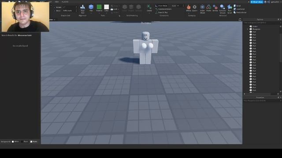Switch to the VIEW ribbon tab
Screen dimensions: 282x158
click(57, 2)
